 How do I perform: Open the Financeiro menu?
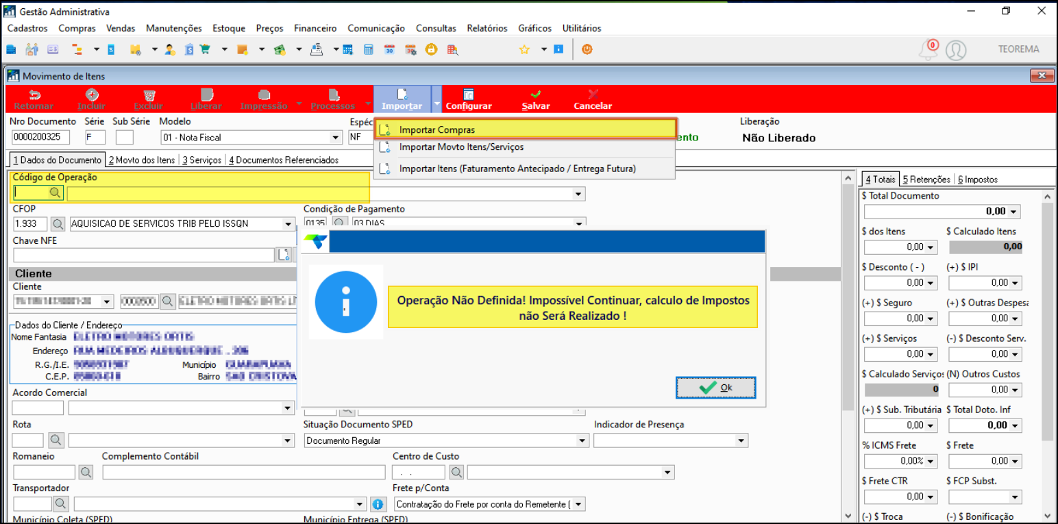pyautogui.click(x=315, y=28)
